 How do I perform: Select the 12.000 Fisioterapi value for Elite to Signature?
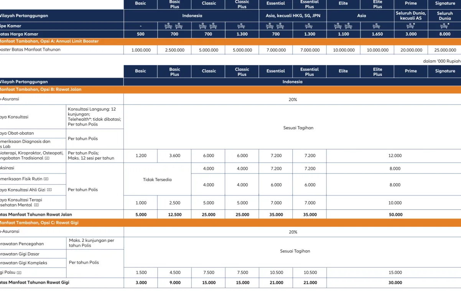point(395,156)
